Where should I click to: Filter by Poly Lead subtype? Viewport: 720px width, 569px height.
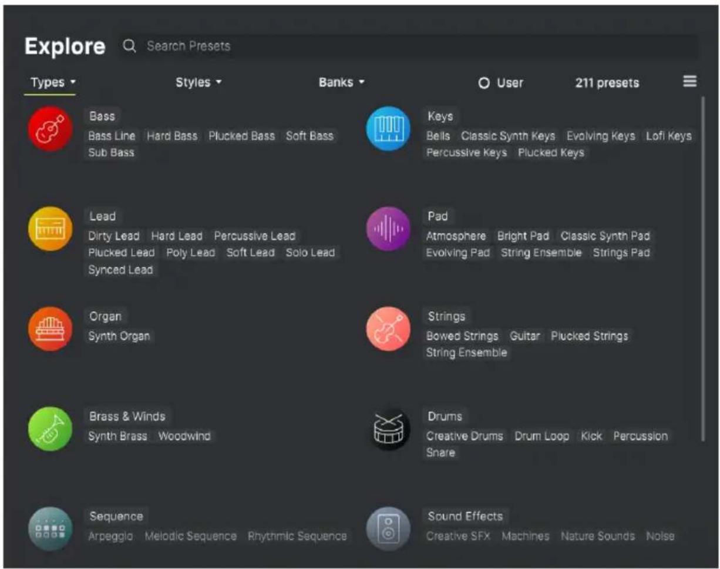tap(191, 253)
